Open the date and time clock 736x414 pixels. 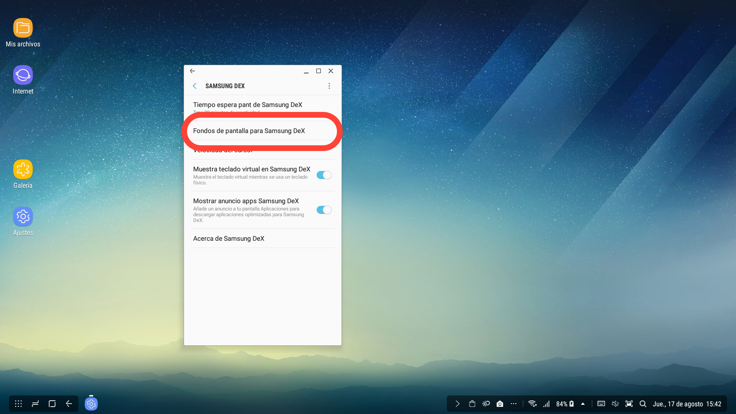(x=687, y=404)
